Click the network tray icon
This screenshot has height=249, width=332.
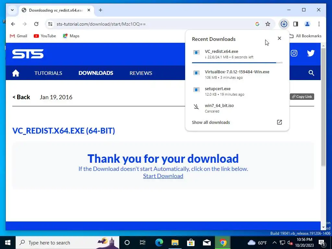click(282, 243)
